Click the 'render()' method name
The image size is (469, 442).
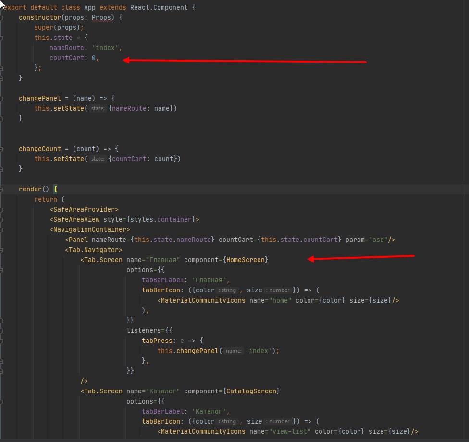click(x=34, y=189)
